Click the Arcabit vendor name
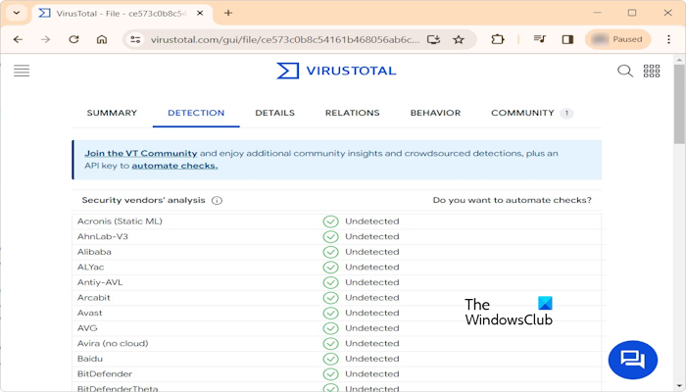The height and width of the screenshot is (392, 686). click(x=94, y=298)
